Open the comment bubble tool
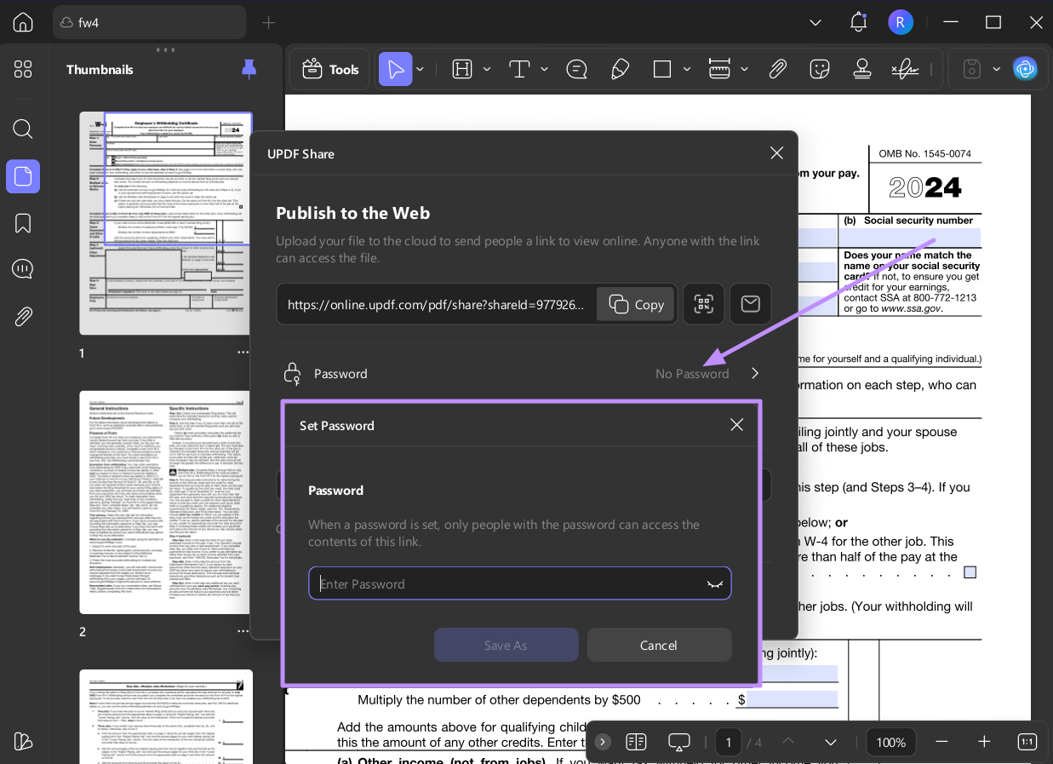1053x764 pixels. (576, 69)
